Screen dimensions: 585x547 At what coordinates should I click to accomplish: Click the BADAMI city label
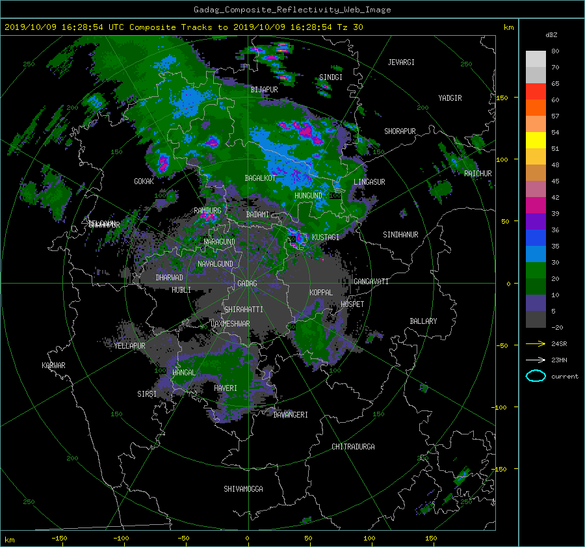(257, 215)
